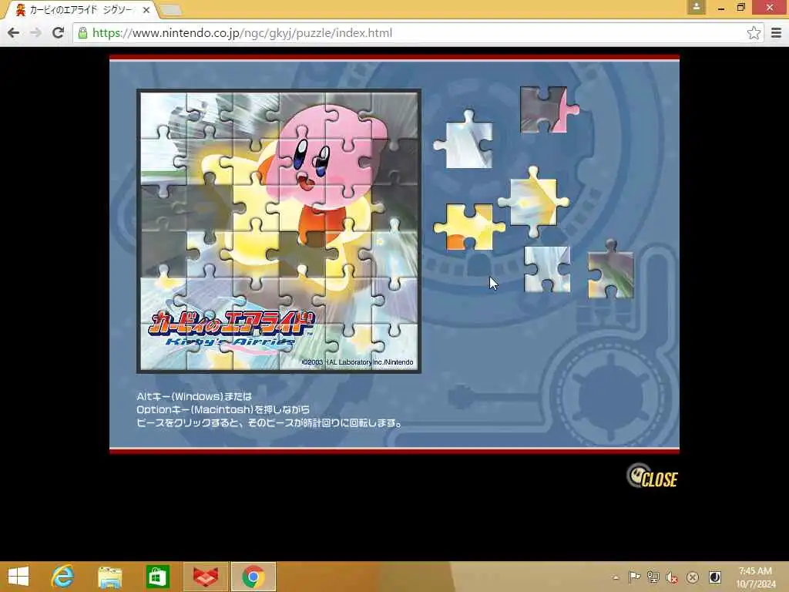Image resolution: width=789 pixels, height=592 pixels.
Task: Click the Chrome taskbar icon
Action: (x=253, y=577)
